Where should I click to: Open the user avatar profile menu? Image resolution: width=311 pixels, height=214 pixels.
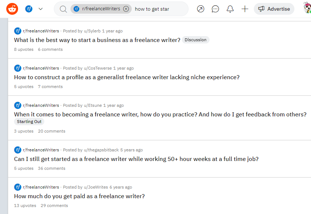click(307, 8)
